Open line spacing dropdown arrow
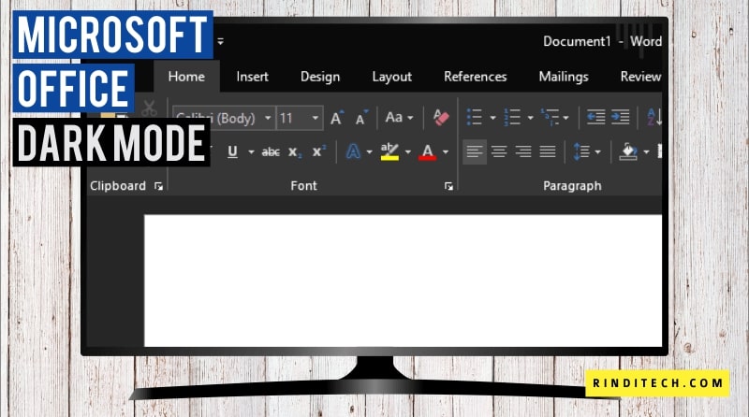This screenshot has width=749, height=417. (x=597, y=152)
